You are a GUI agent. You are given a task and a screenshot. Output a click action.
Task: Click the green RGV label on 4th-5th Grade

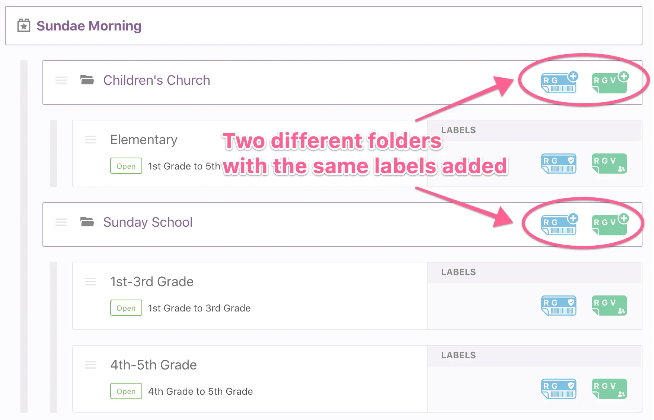point(609,389)
